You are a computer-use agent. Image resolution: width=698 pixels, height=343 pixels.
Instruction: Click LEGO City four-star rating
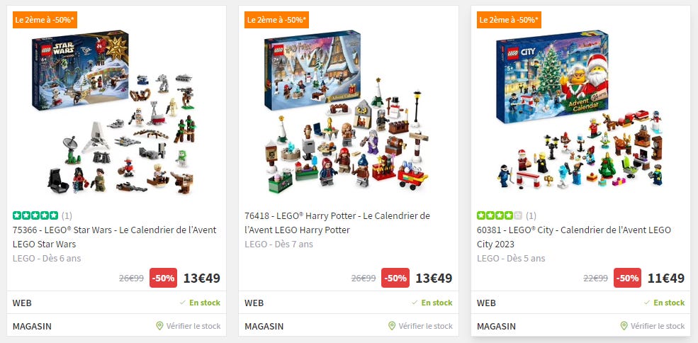[500, 215]
